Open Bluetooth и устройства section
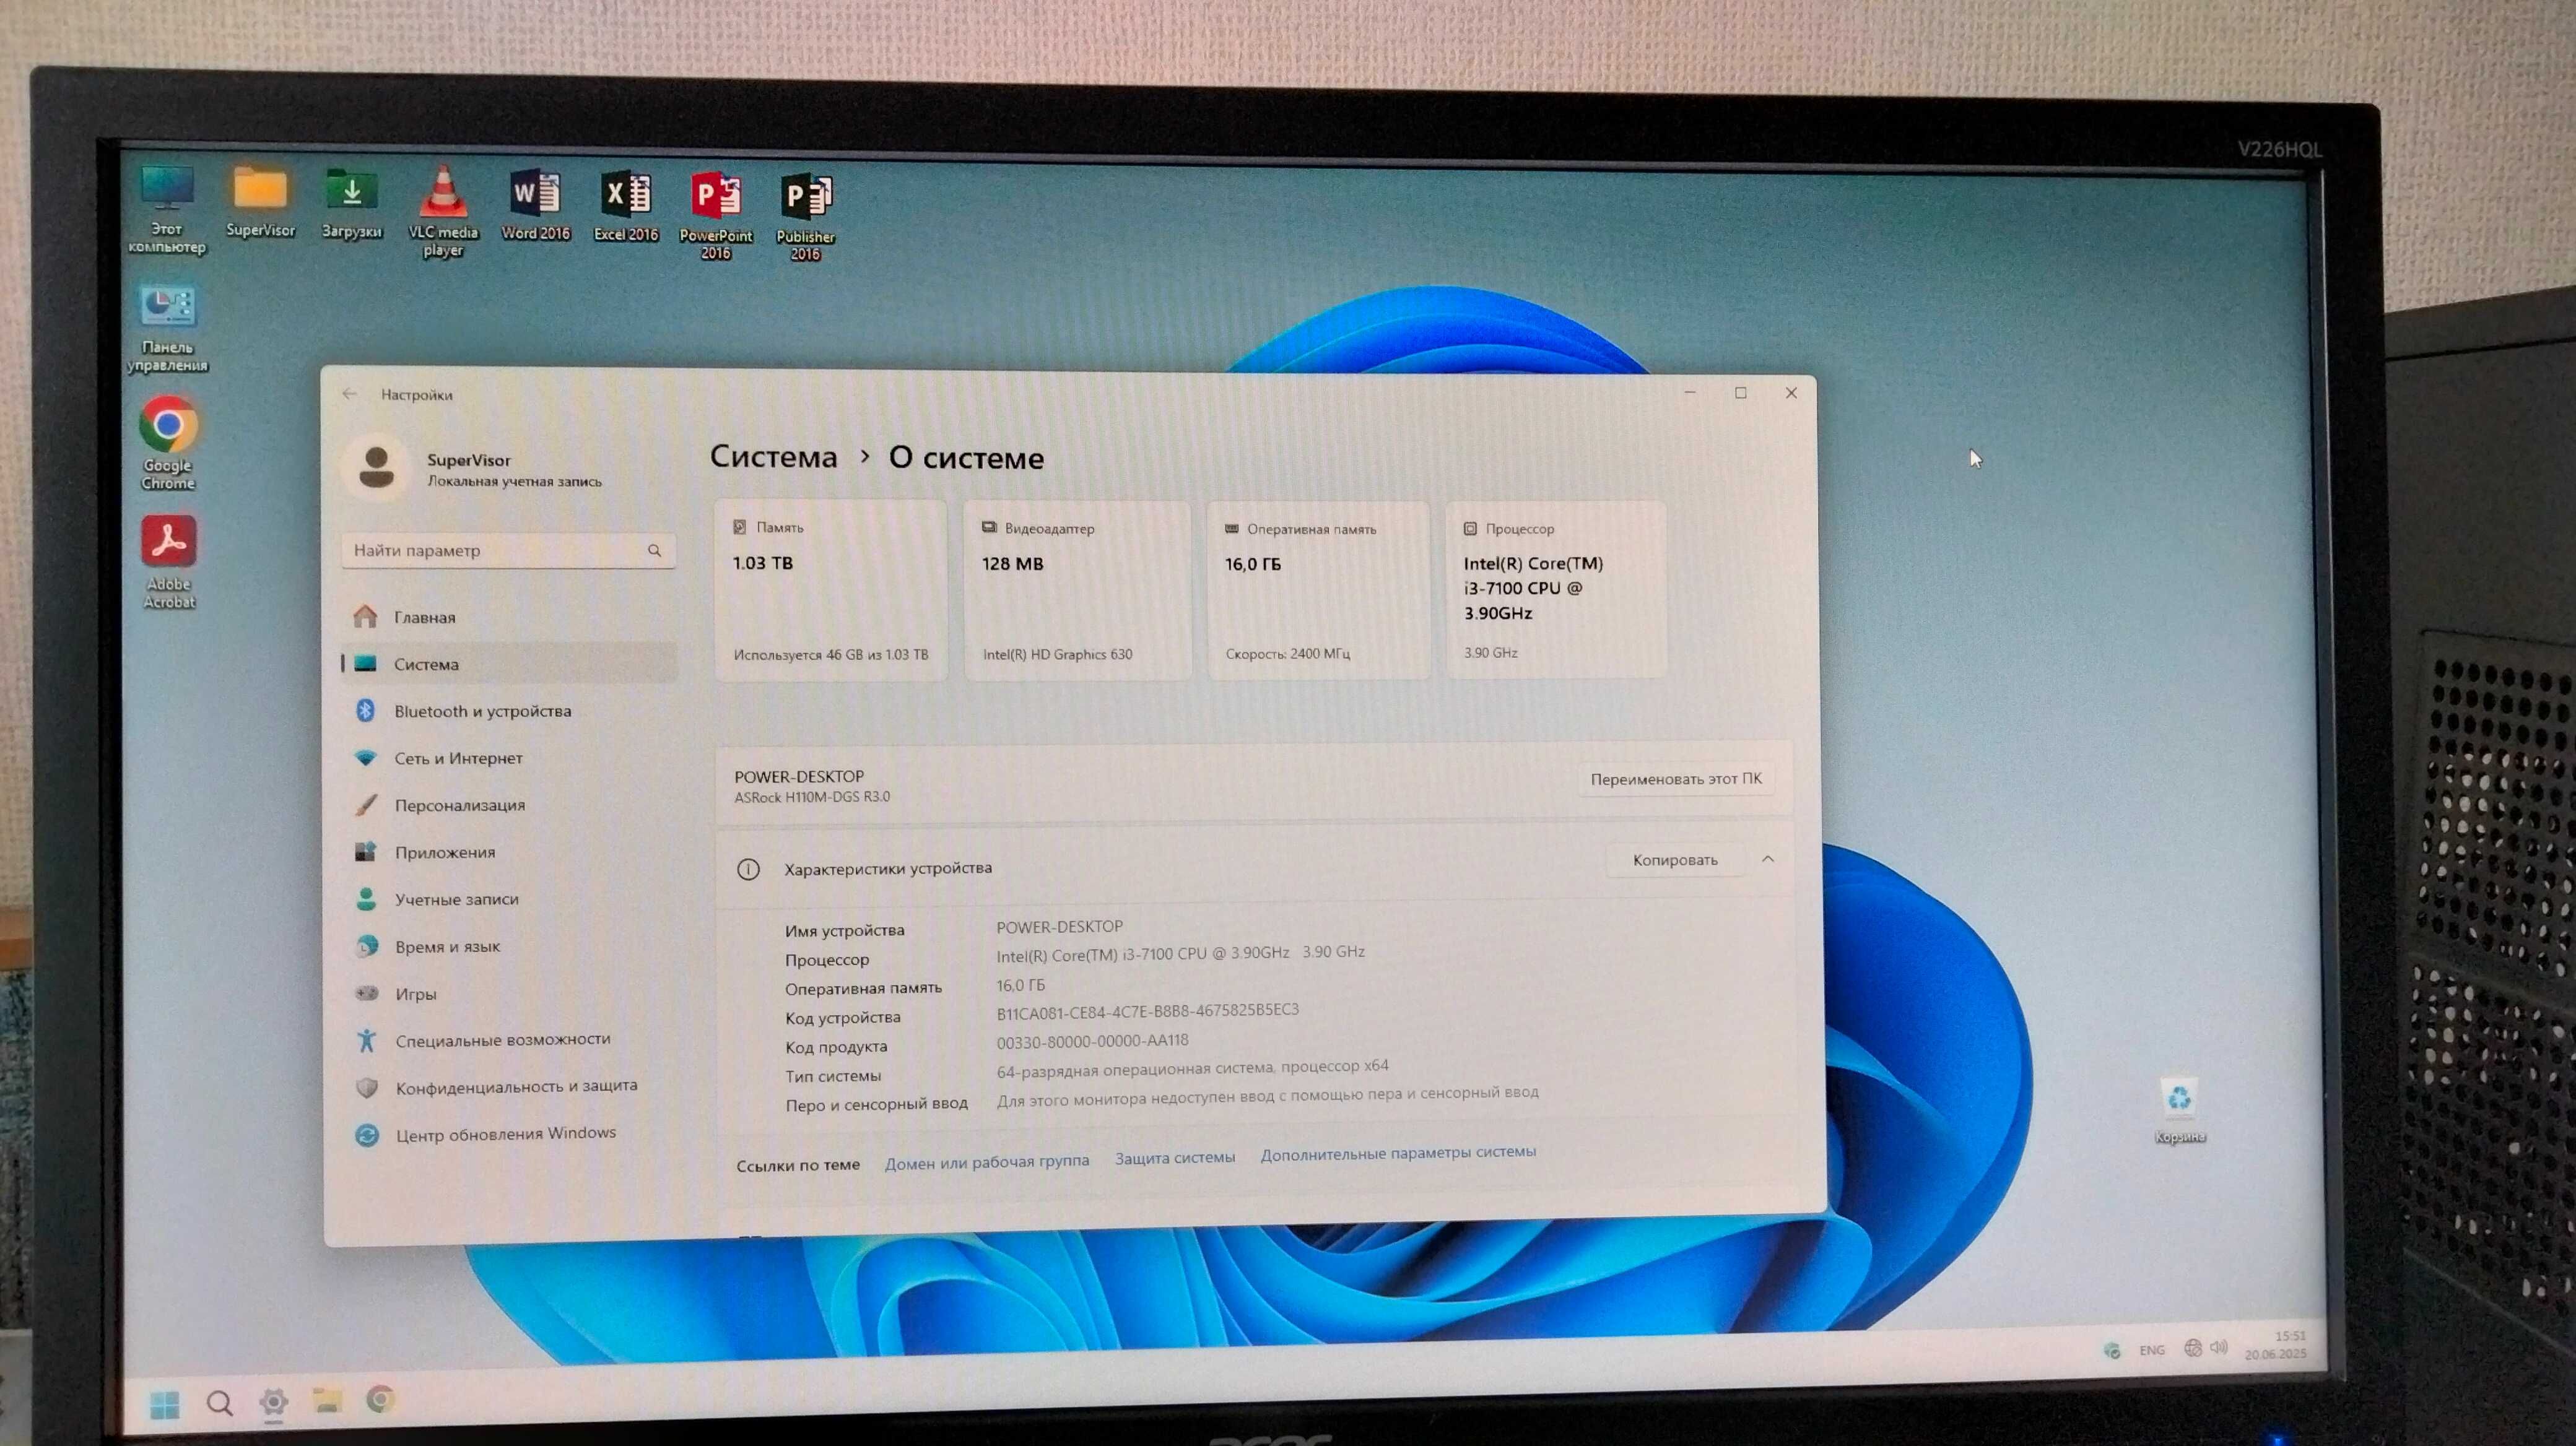Screen dimensions: 2576x1446 pos(510,711)
